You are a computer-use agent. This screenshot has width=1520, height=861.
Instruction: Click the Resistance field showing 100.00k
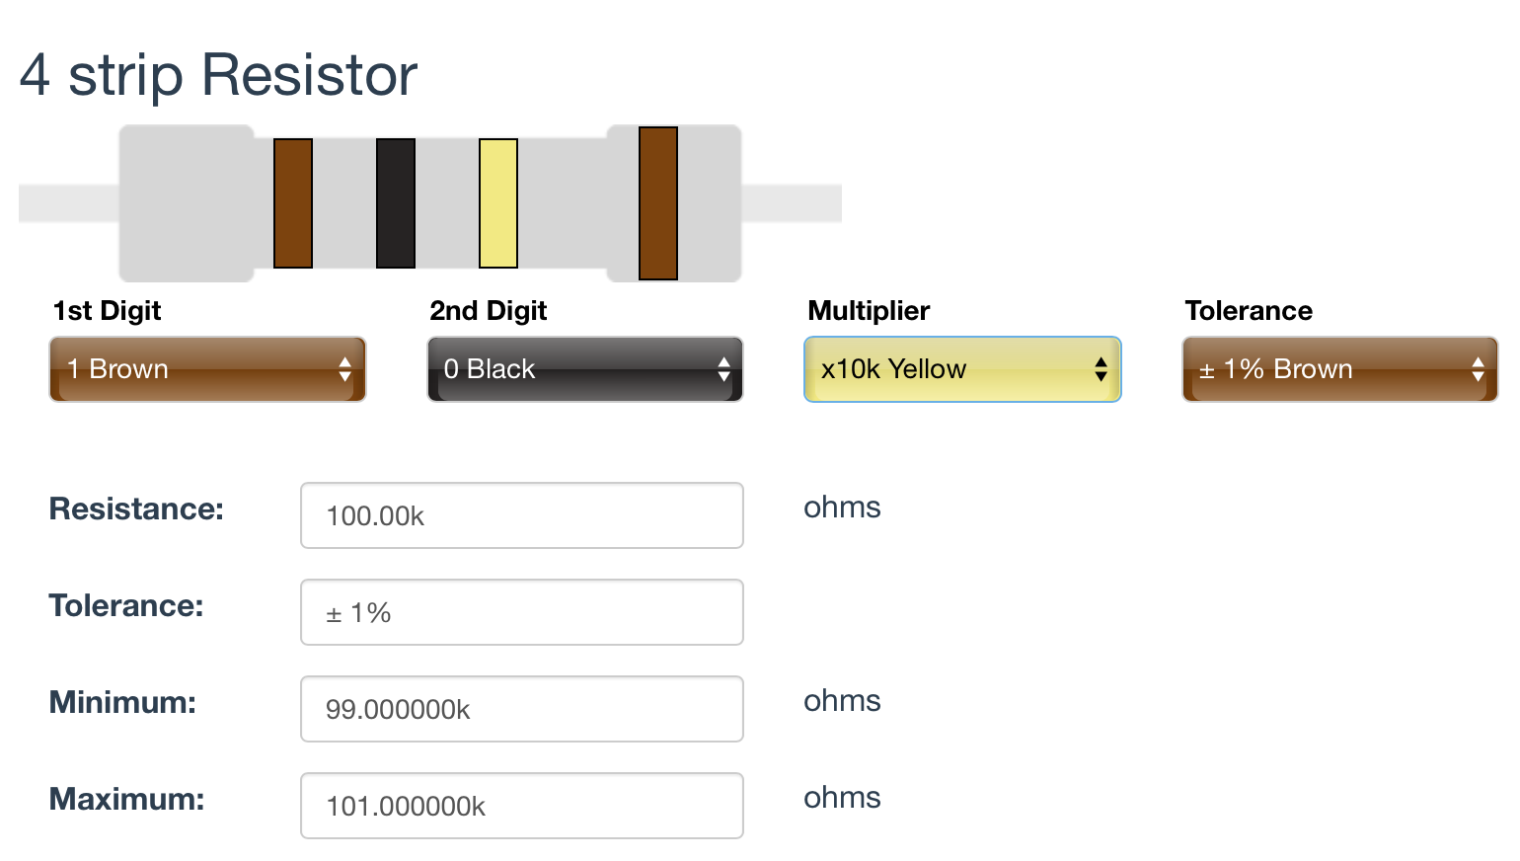[x=522, y=515]
